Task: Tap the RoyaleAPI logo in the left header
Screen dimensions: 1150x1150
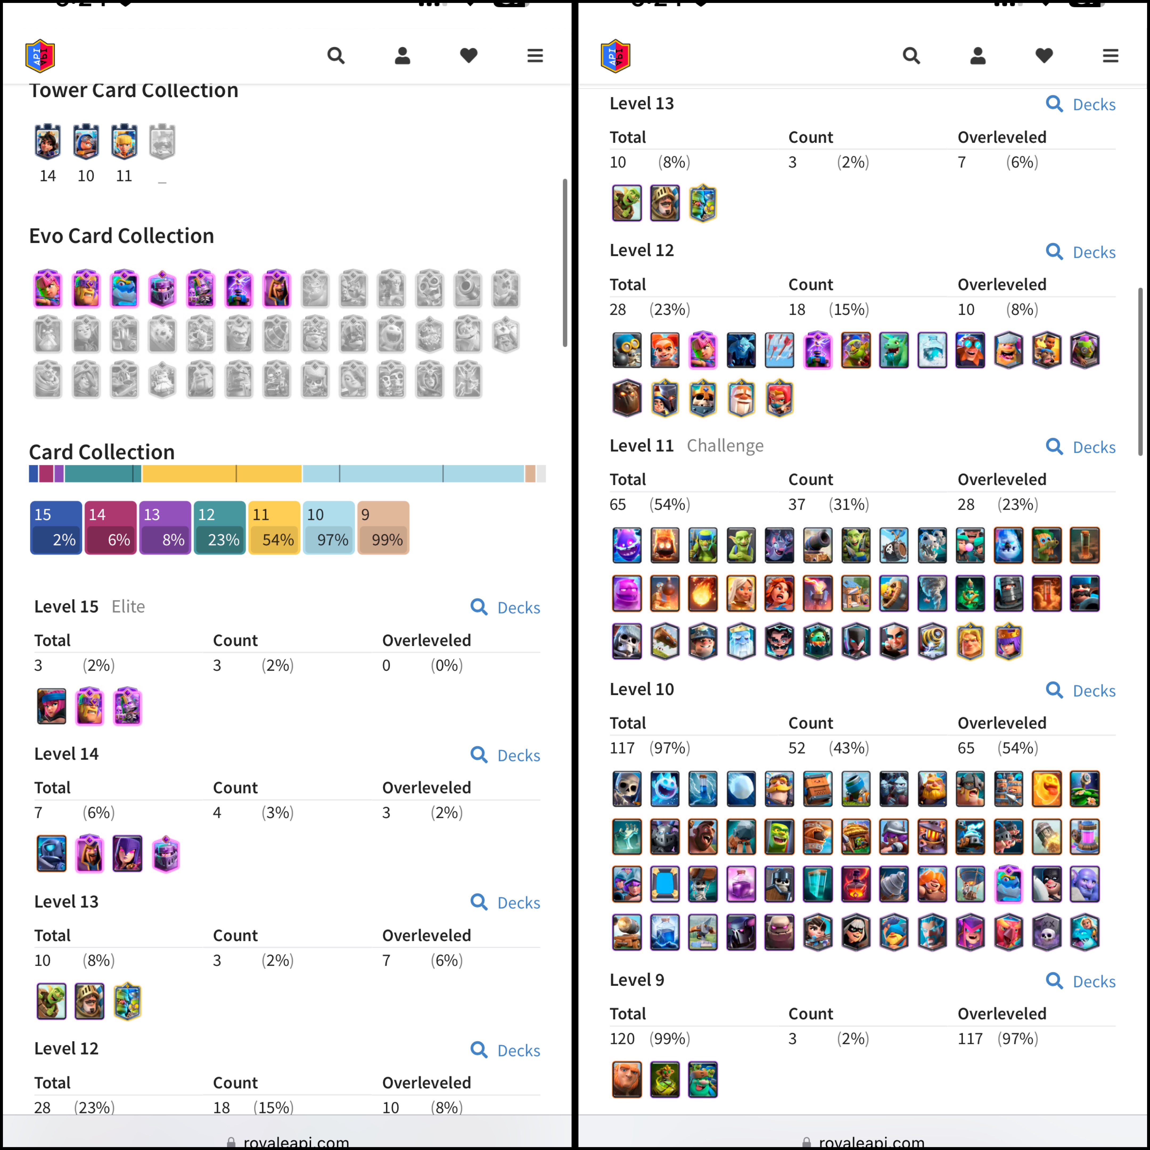Action: click(x=40, y=56)
